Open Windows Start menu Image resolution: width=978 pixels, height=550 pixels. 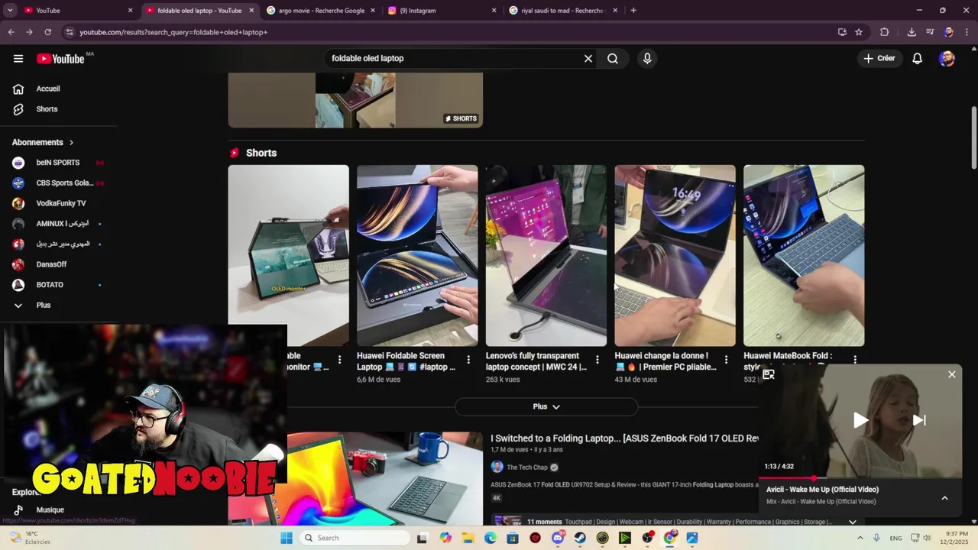(287, 538)
